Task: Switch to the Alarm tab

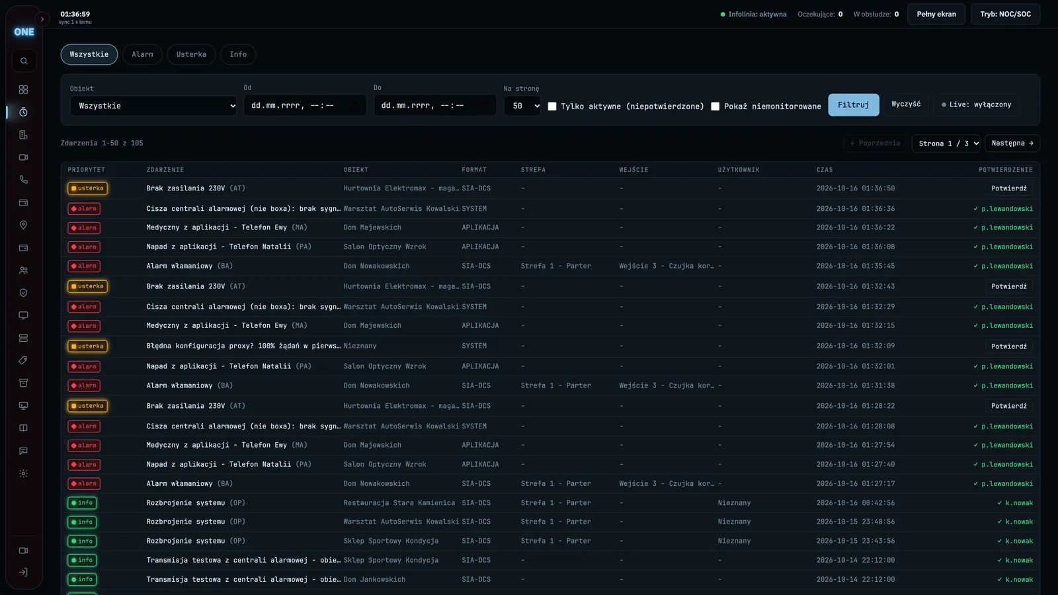Action: [x=142, y=54]
